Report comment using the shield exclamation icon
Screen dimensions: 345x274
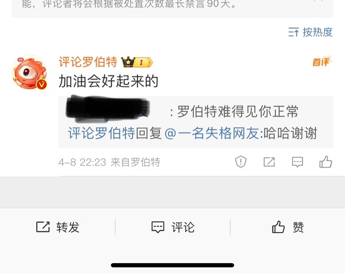tap(241, 162)
